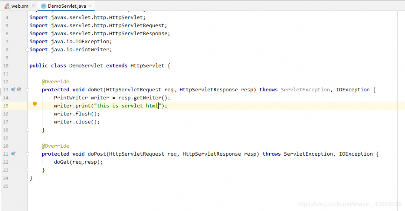Click override gutter icon on line 13
The width and height of the screenshot is (405, 211).
13,89
